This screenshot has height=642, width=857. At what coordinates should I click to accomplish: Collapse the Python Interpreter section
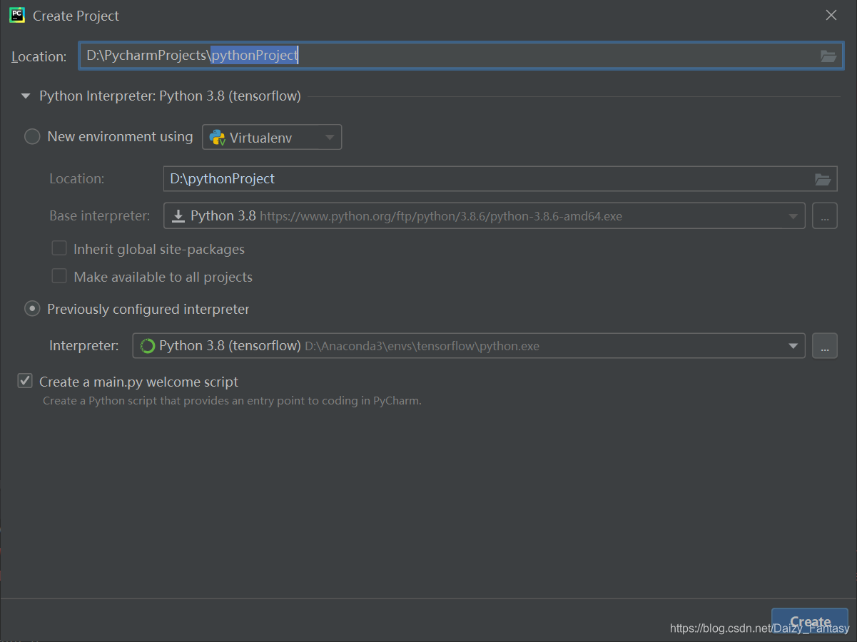pos(26,96)
